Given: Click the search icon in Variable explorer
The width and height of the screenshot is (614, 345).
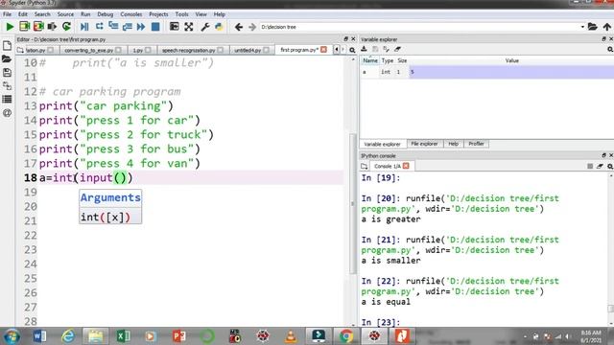Looking at the screenshot, I should [610, 49].
